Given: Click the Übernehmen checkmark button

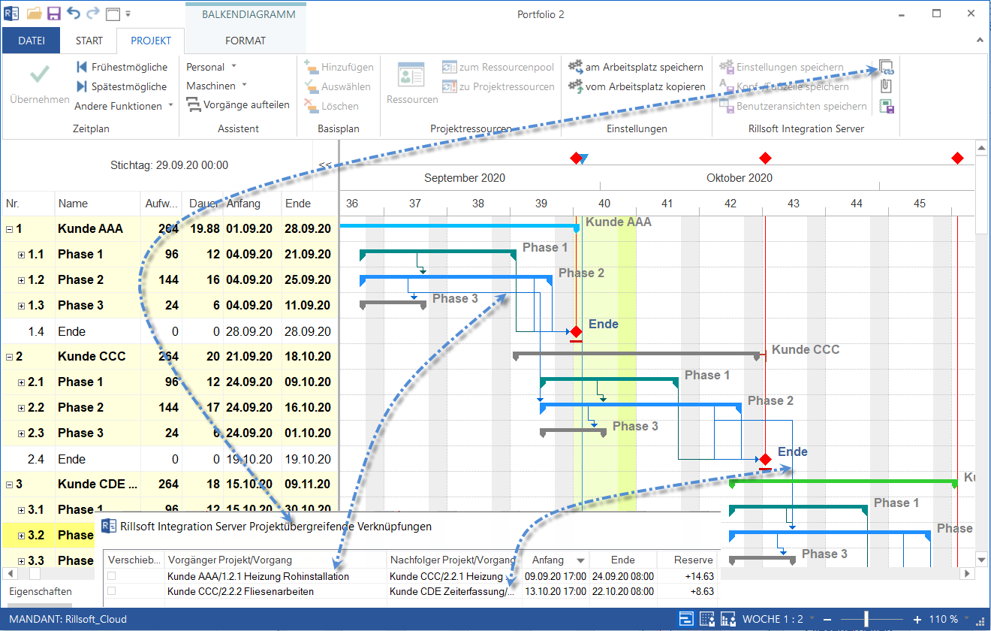Looking at the screenshot, I should click(x=40, y=84).
